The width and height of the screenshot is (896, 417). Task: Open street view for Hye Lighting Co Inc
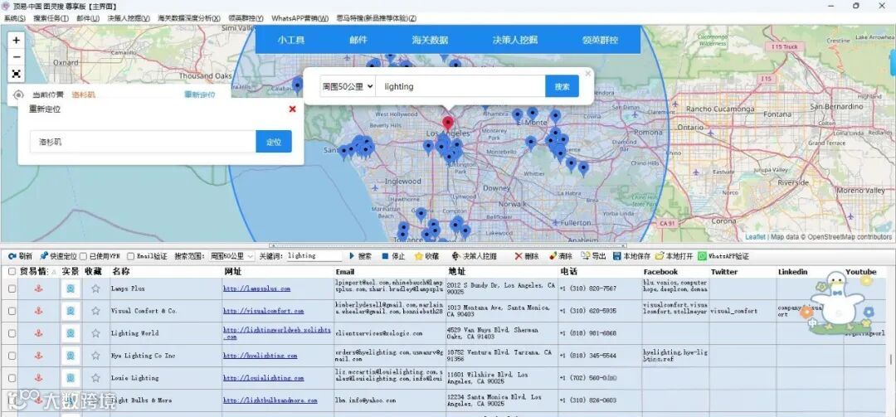click(71, 356)
